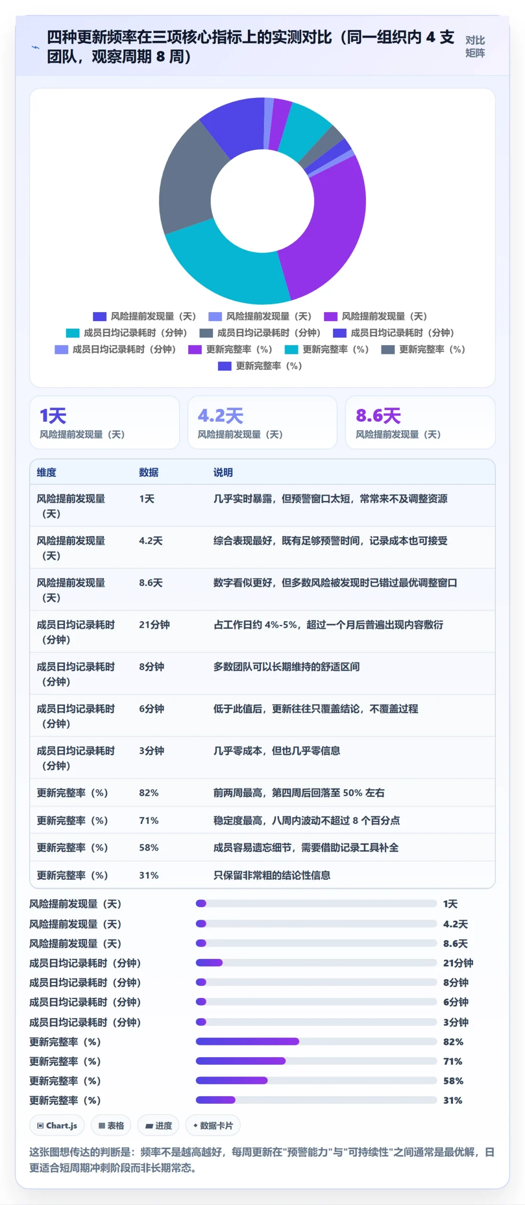Click description starting 占工作日约 4%-5%
Screen dimensions: 525x1205
point(328,625)
